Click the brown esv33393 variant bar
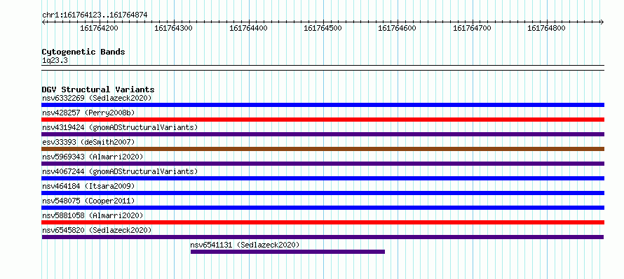Screen dimensions: 624x279 [323, 149]
